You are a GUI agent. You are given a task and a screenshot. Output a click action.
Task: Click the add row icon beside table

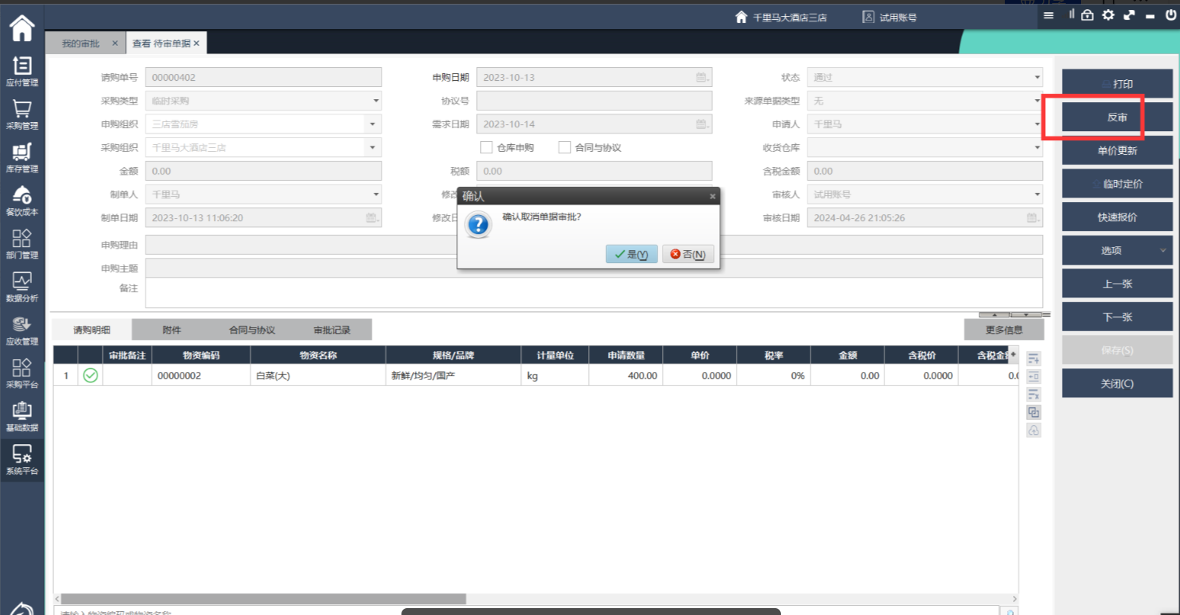click(x=1034, y=359)
